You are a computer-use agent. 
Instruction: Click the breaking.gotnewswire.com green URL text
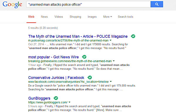[x=70, y=61]
